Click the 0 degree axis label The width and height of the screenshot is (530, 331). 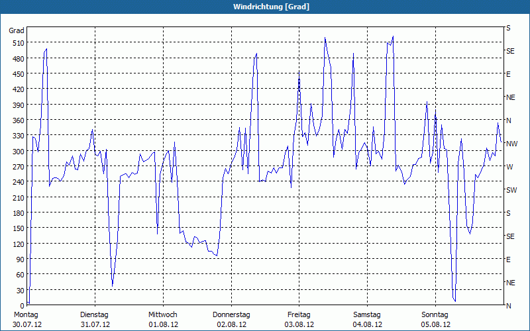tap(21, 306)
